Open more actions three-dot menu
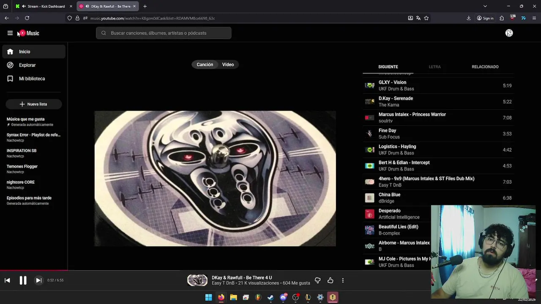The image size is (541, 304). pos(343,280)
